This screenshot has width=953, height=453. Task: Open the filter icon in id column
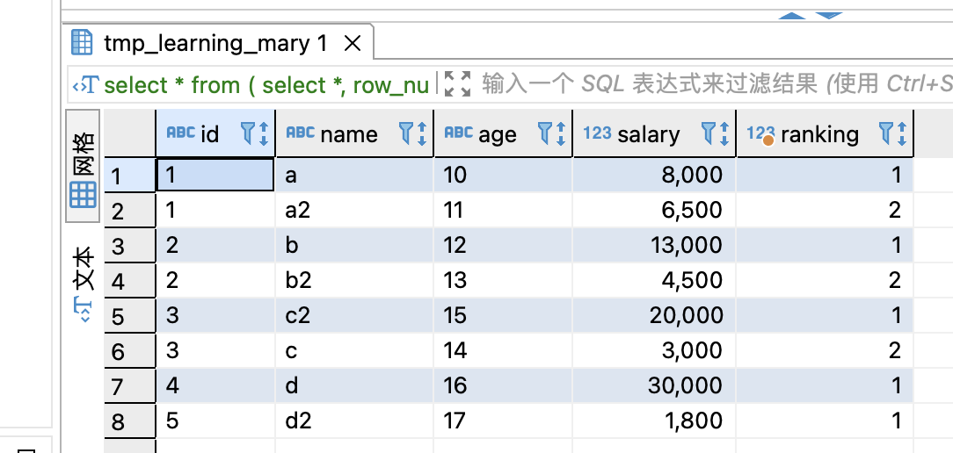247,133
